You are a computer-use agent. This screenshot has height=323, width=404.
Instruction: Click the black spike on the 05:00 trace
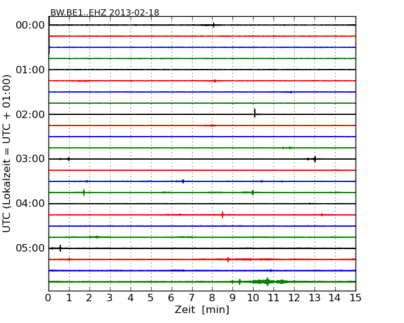point(60,248)
